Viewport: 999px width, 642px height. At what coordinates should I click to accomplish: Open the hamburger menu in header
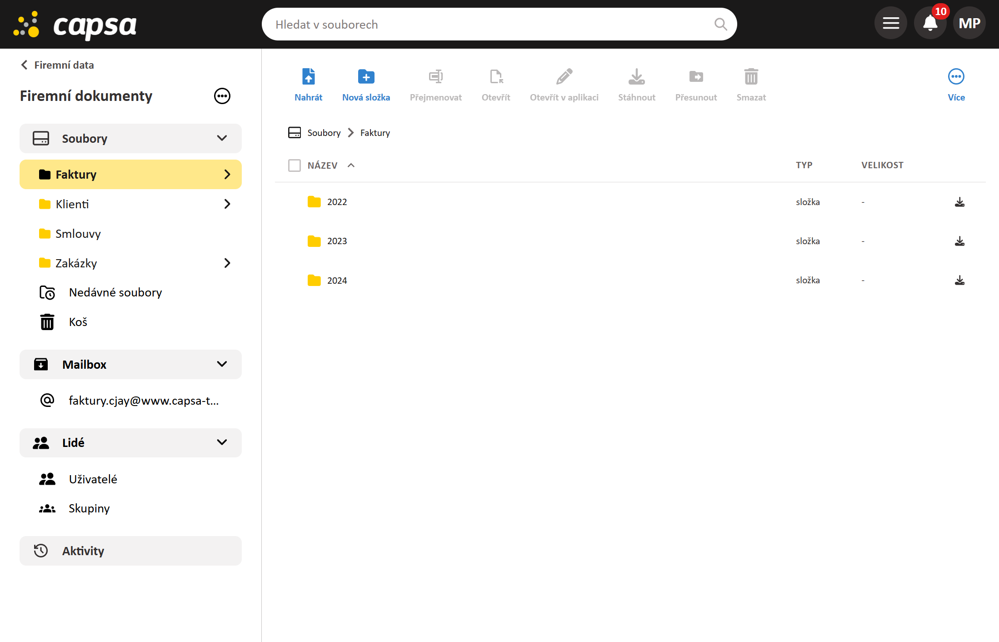891,23
